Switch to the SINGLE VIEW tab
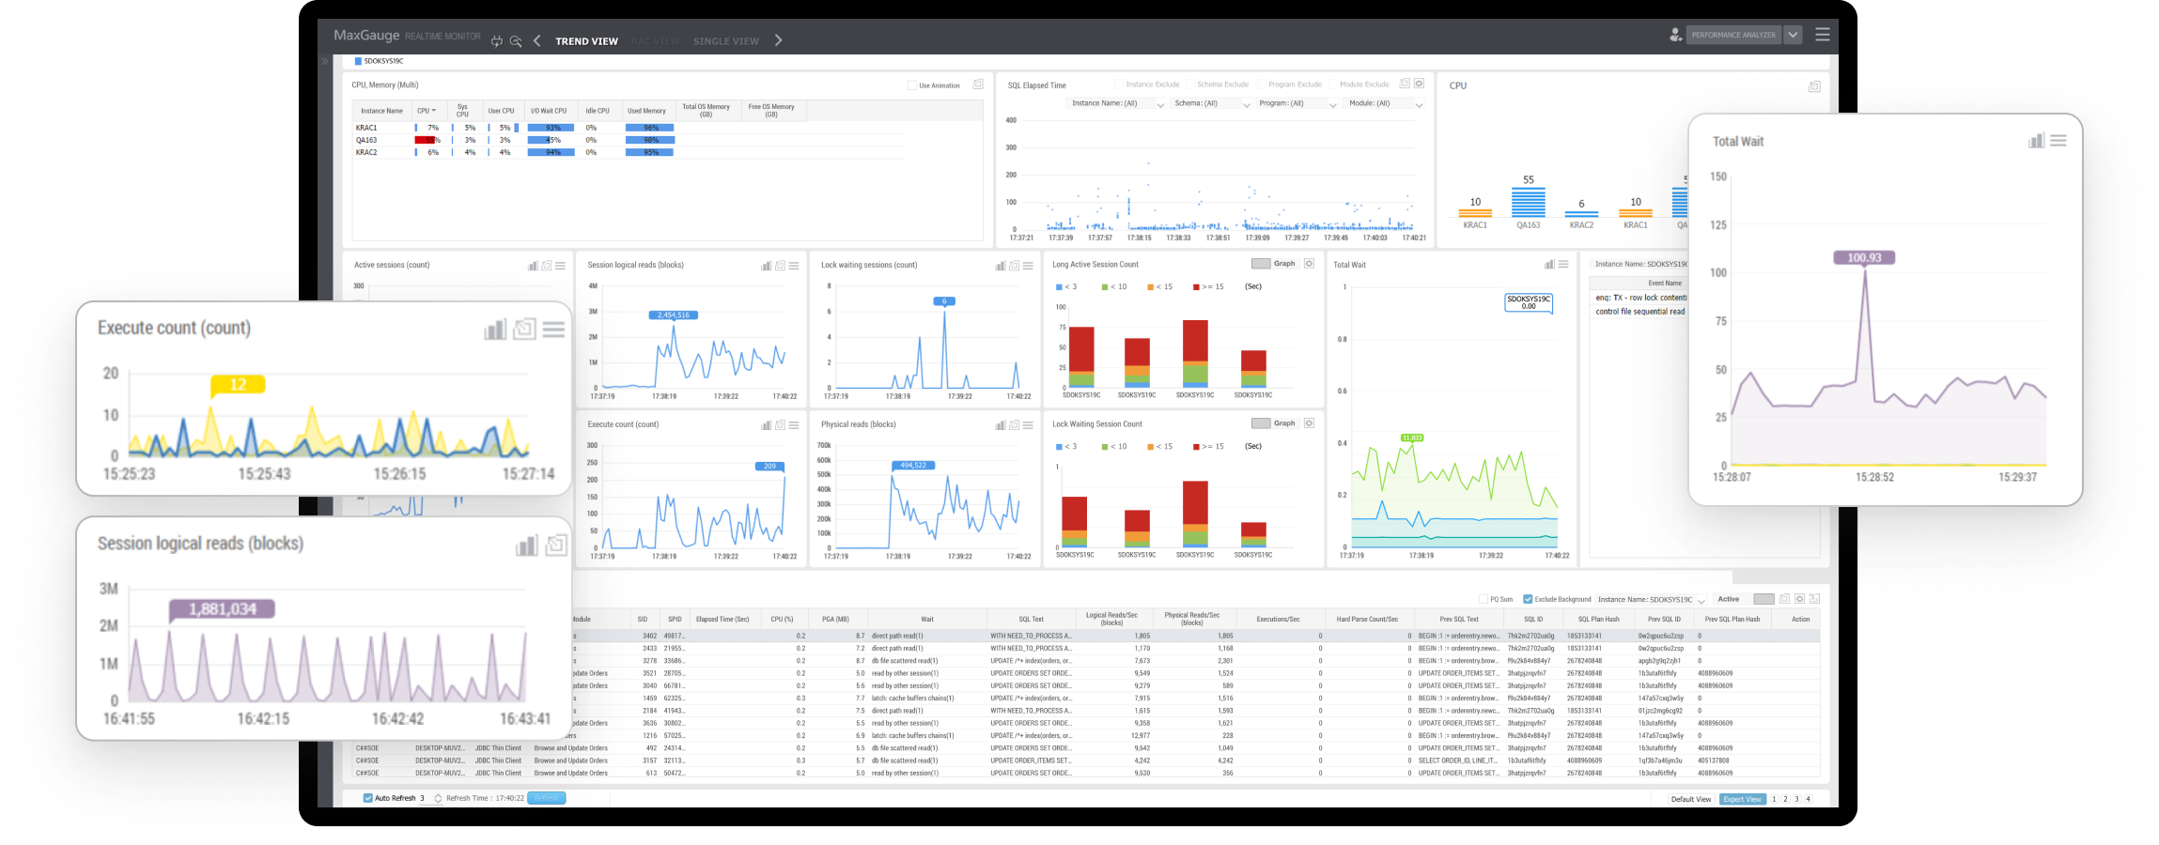The height and width of the screenshot is (845, 2159). click(726, 41)
